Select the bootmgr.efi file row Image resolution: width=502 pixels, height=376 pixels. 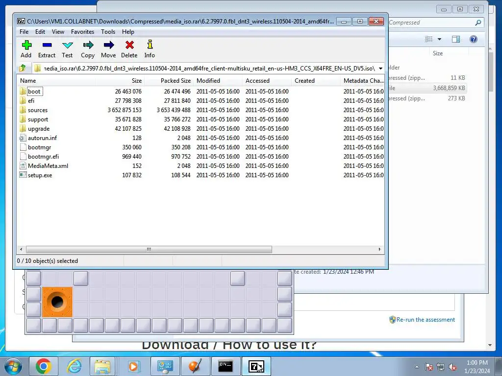(x=201, y=156)
